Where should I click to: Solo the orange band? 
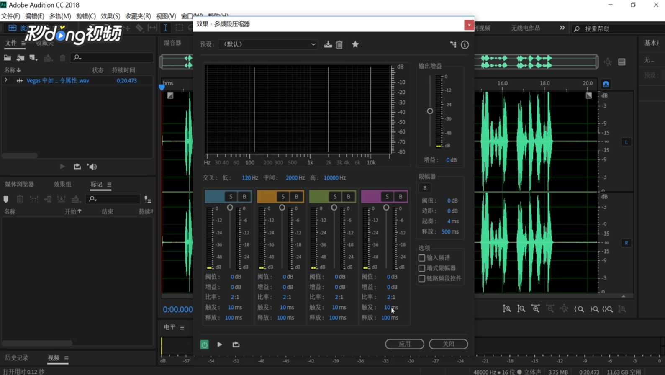click(x=283, y=196)
